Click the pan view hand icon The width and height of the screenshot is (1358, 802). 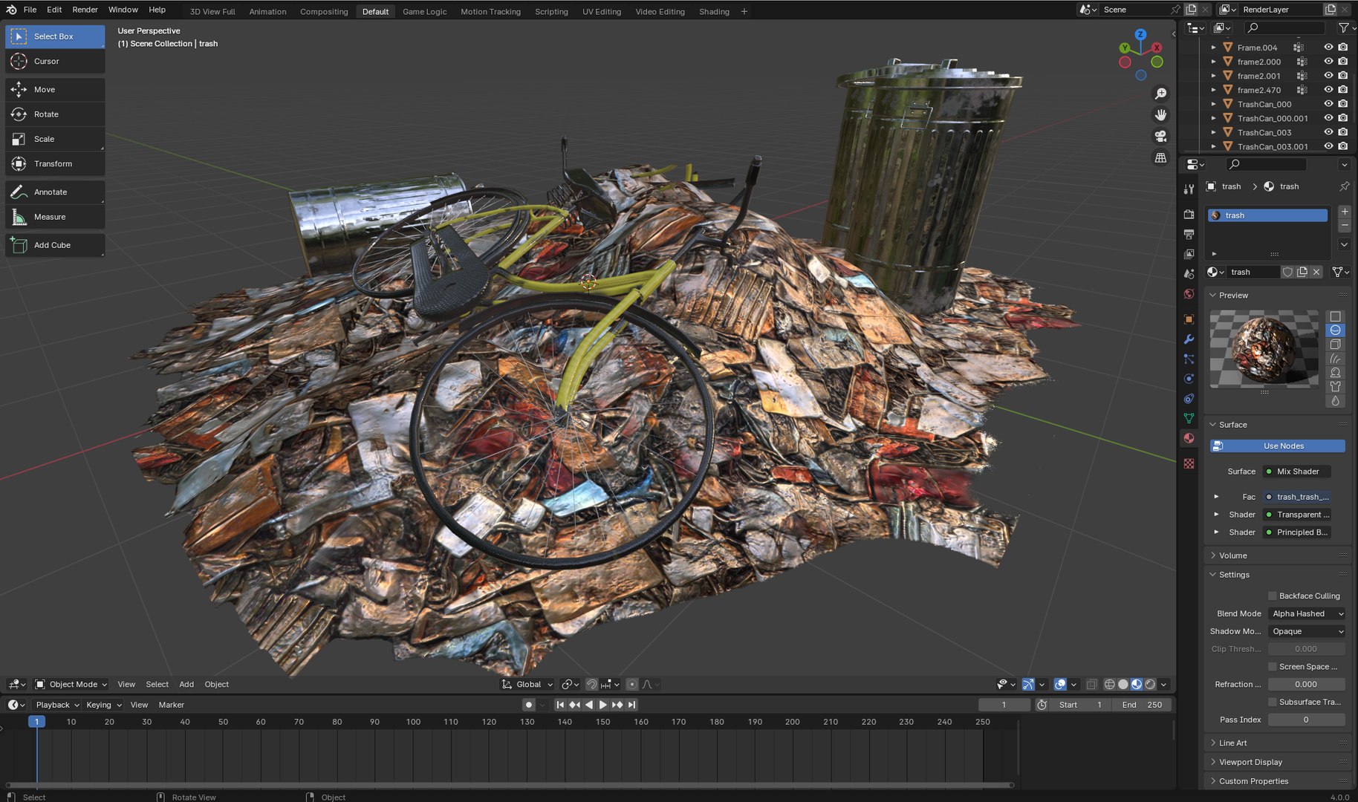[1160, 115]
